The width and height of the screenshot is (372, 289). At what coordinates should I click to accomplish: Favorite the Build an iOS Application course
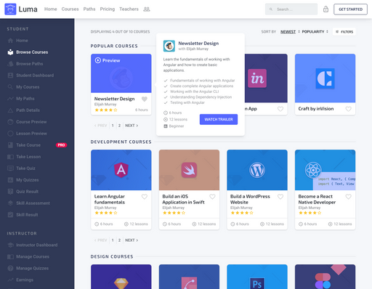point(212,197)
